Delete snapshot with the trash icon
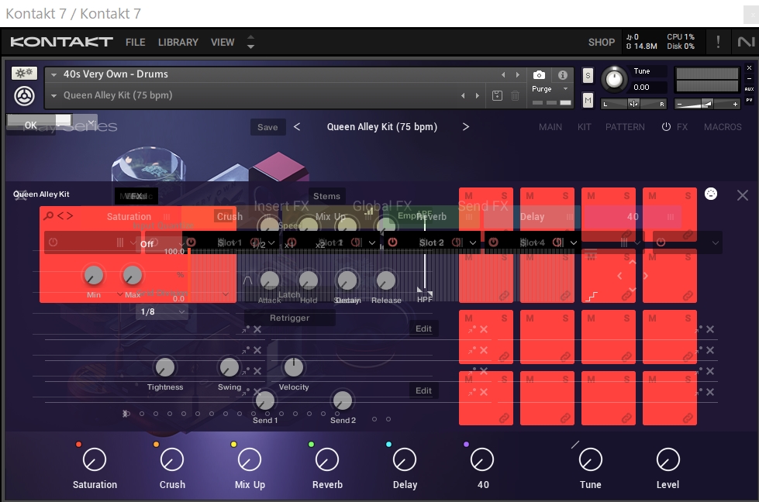 (x=515, y=95)
